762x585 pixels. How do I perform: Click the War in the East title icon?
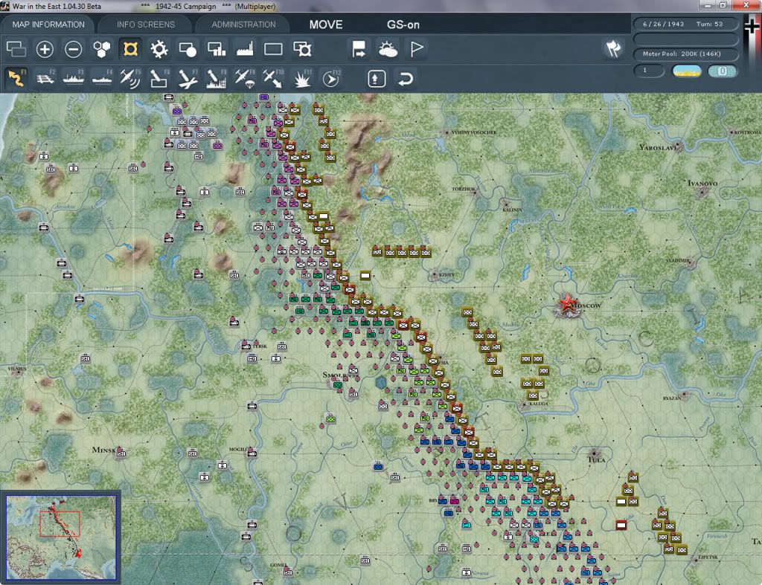(x=5, y=6)
